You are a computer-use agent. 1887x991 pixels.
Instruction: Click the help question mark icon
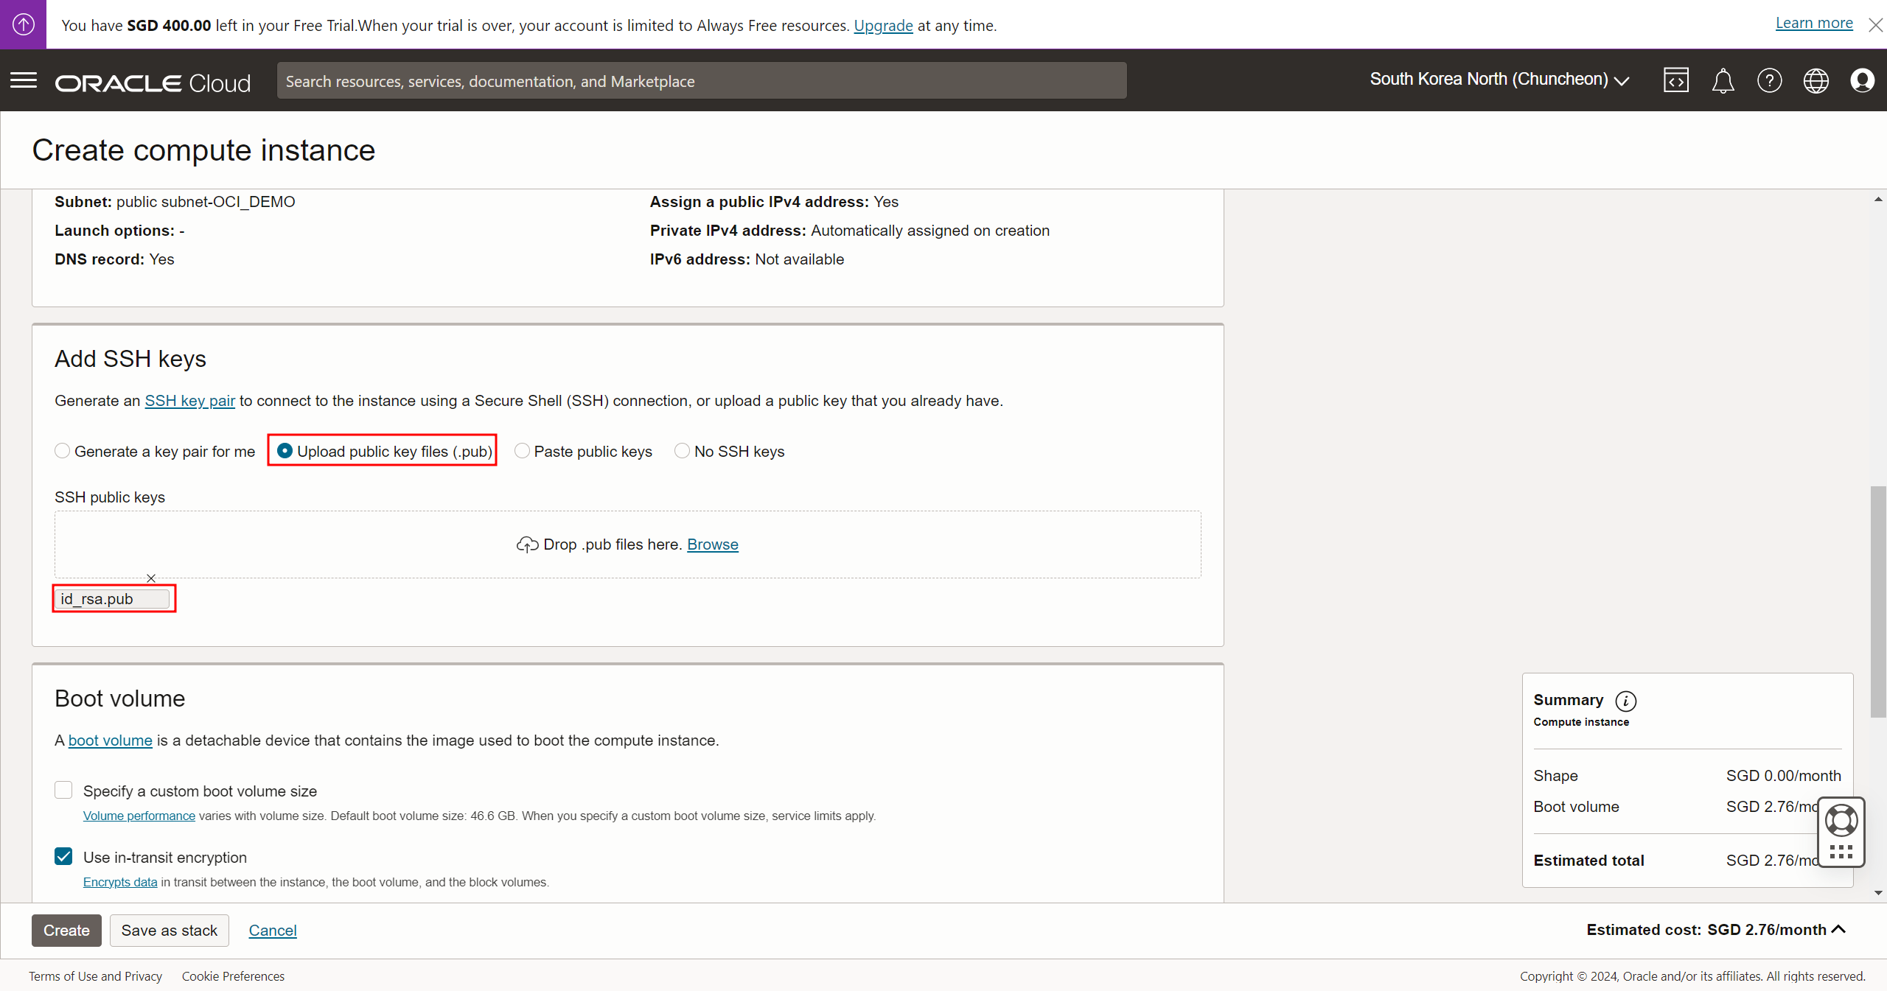[x=1769, y=80]
